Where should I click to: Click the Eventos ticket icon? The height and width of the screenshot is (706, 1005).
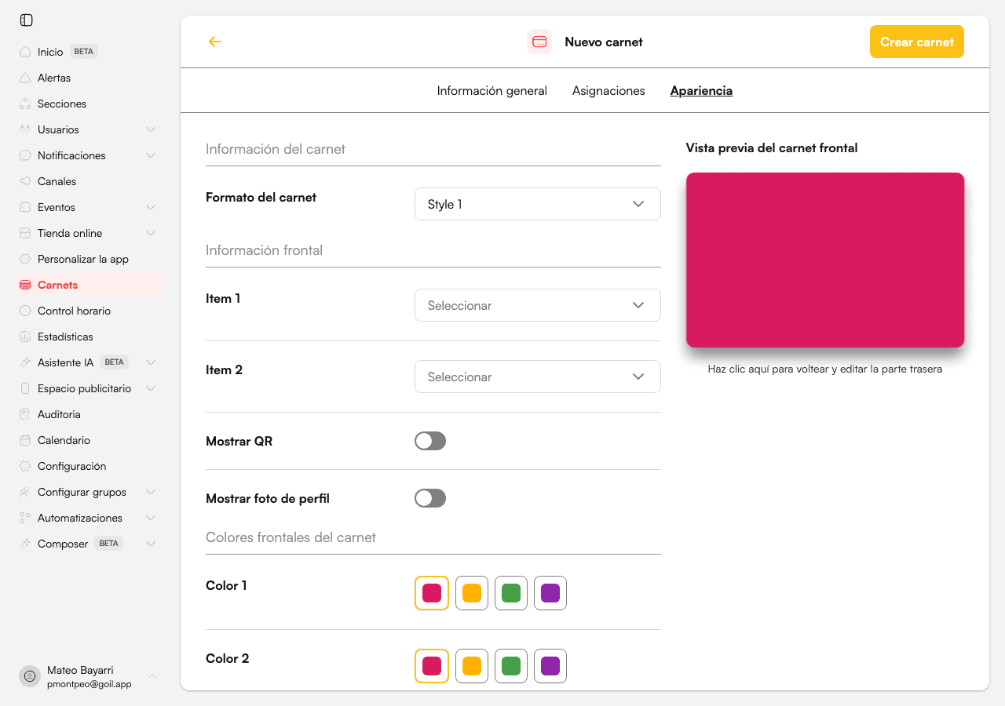(25, 207)
